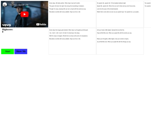151x113 pixels.
Task: Select lyric "Watch them come alive"
Action: (x=118, y=12)
